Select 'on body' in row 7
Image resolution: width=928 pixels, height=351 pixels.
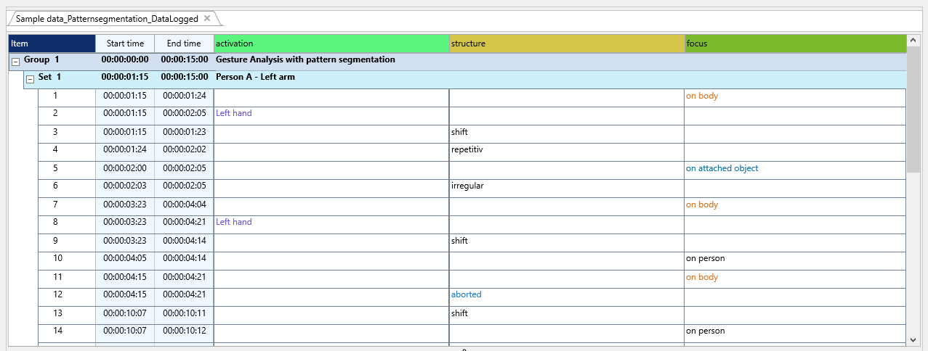[702, 205]
